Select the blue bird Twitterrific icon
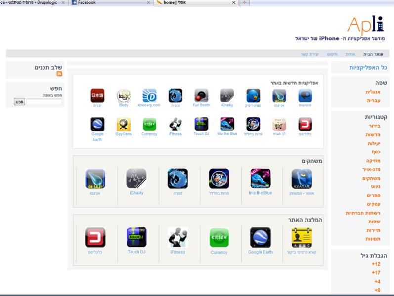 [253, 96]
